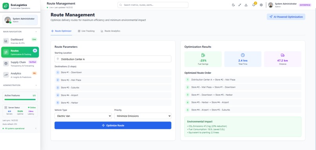
Task: Click the Supply Chain box icon
Action: pos(6,64)
